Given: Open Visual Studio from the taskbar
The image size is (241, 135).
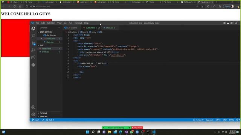Looking at the screenshot, I should pos(126,132).
